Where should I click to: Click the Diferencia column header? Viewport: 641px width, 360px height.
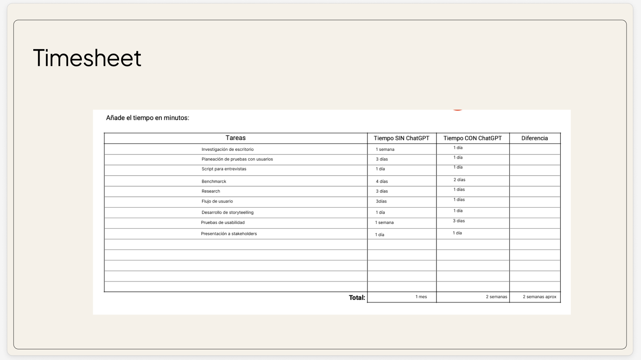tap(535, 138)
